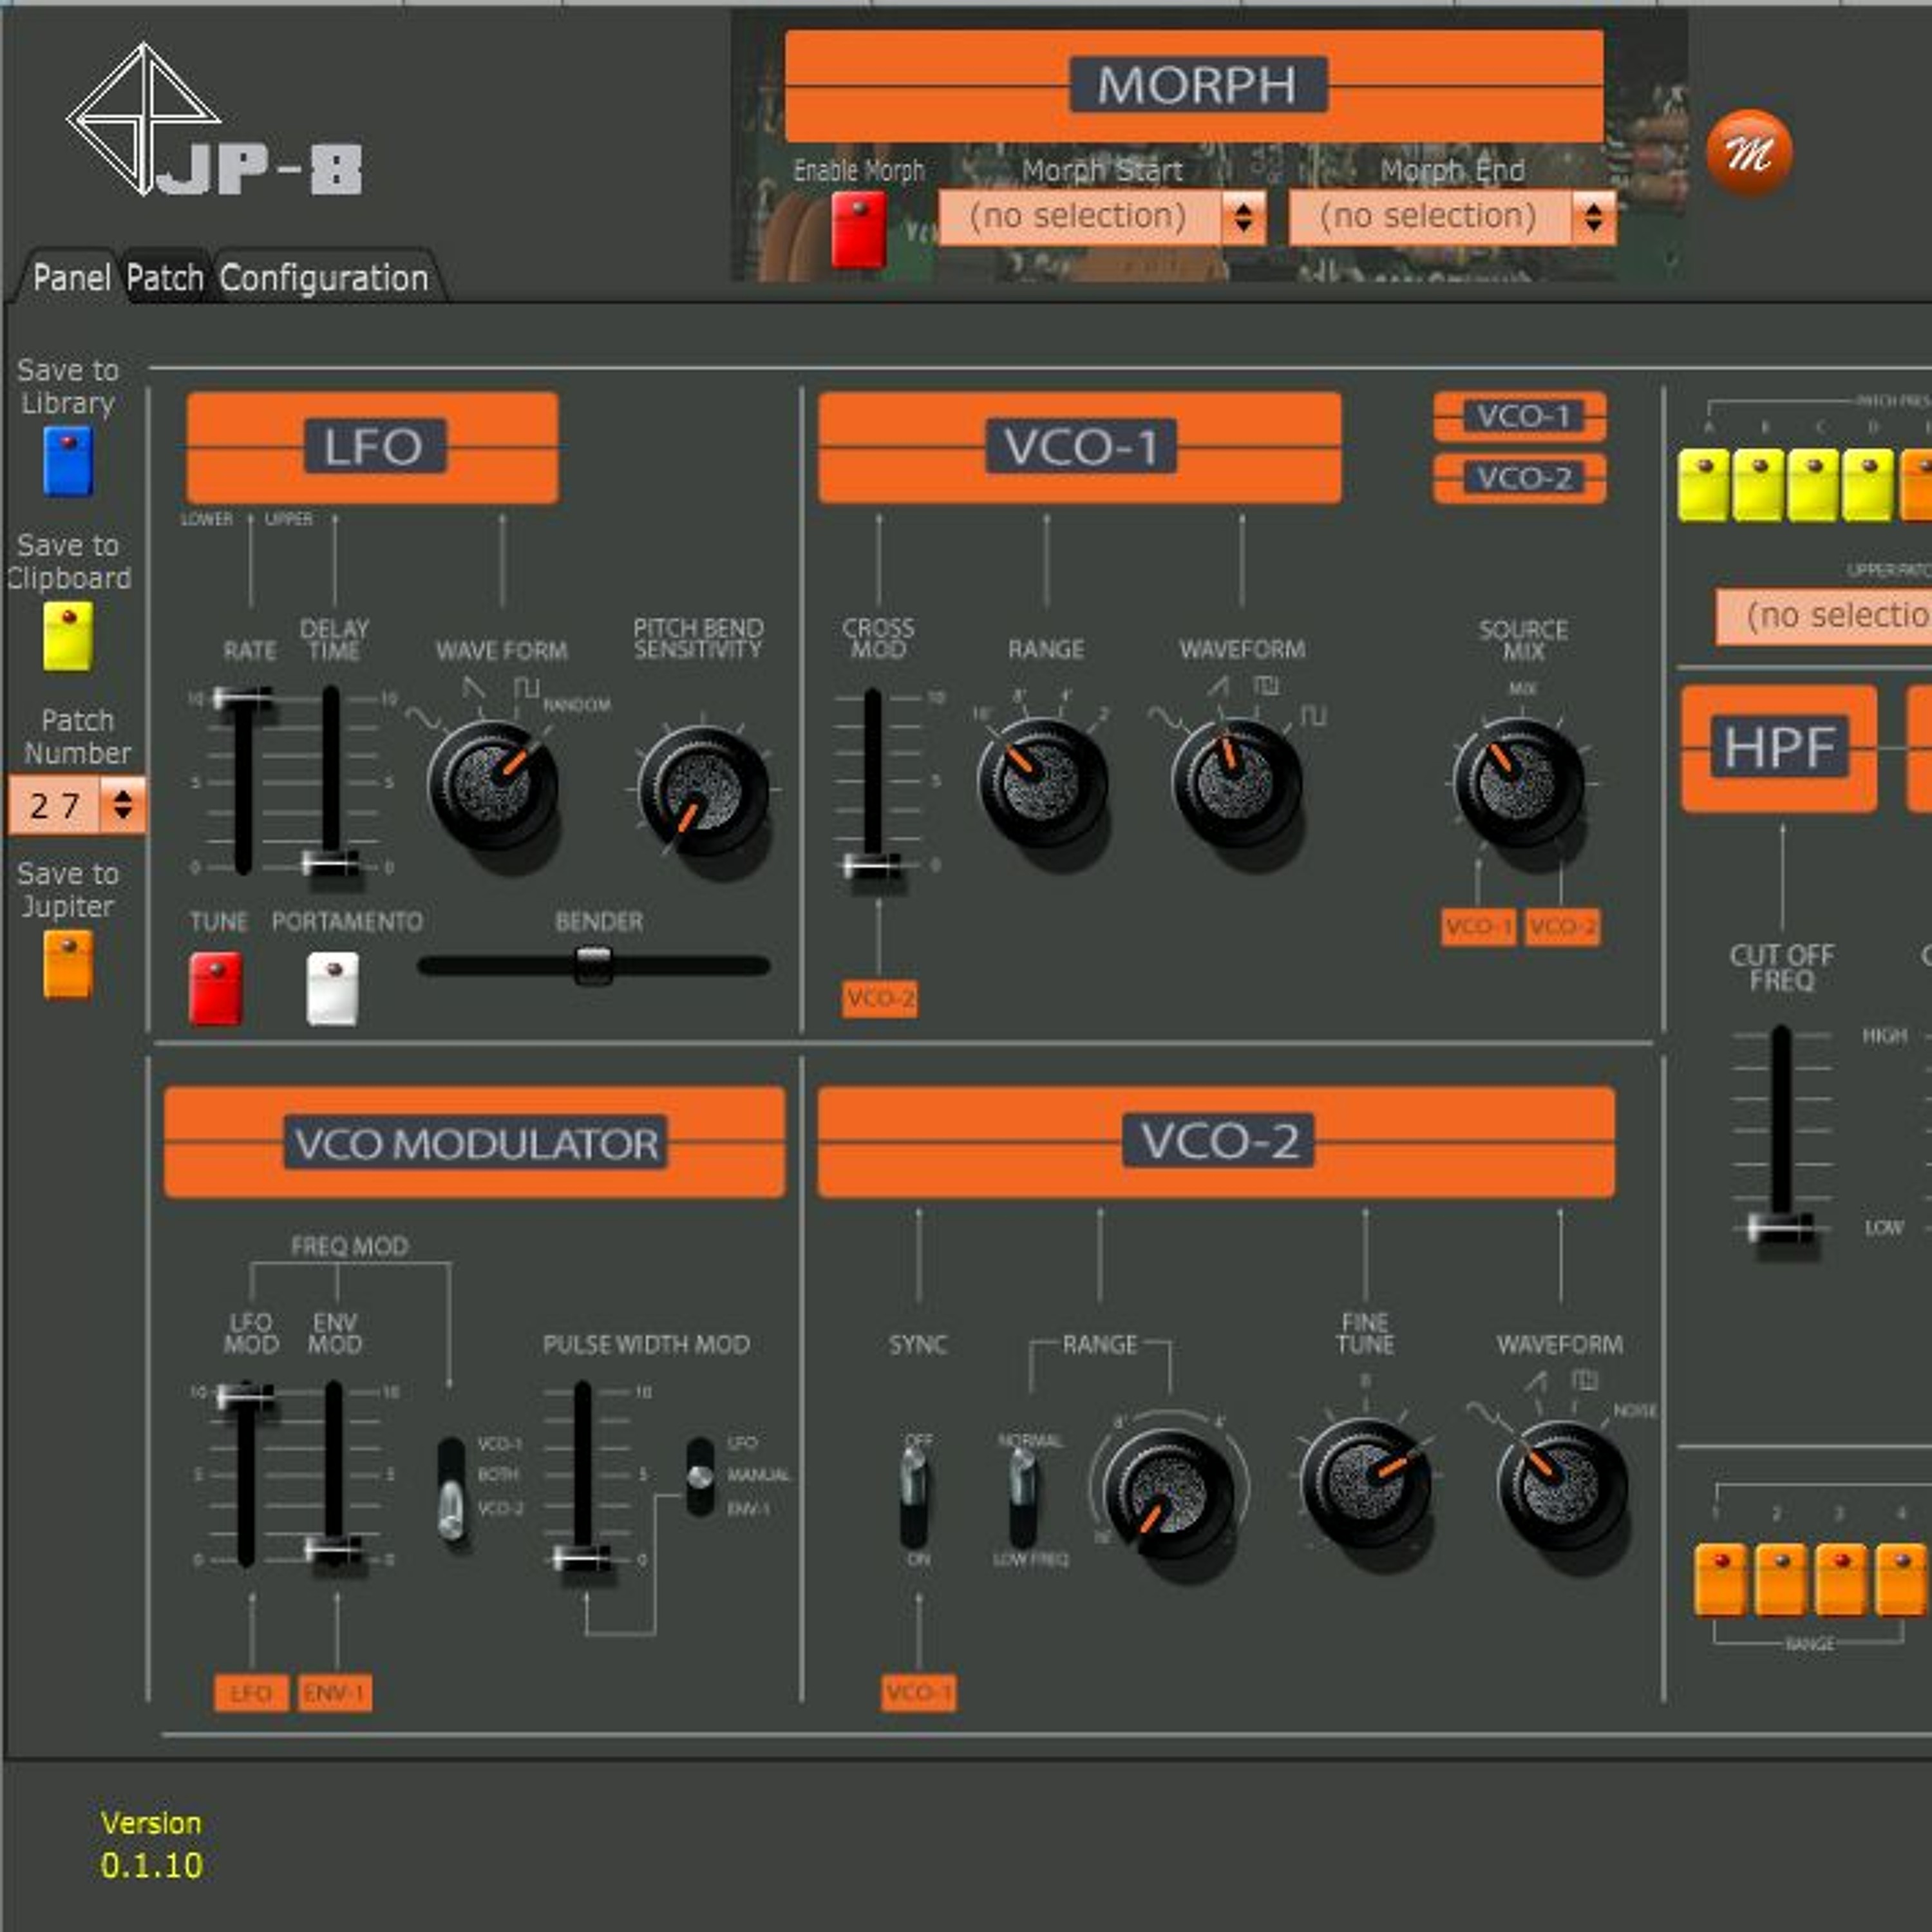This screenshot has width=1932, height=1932.
Task: Select patch preset button B
Action: coord(1758,486)
